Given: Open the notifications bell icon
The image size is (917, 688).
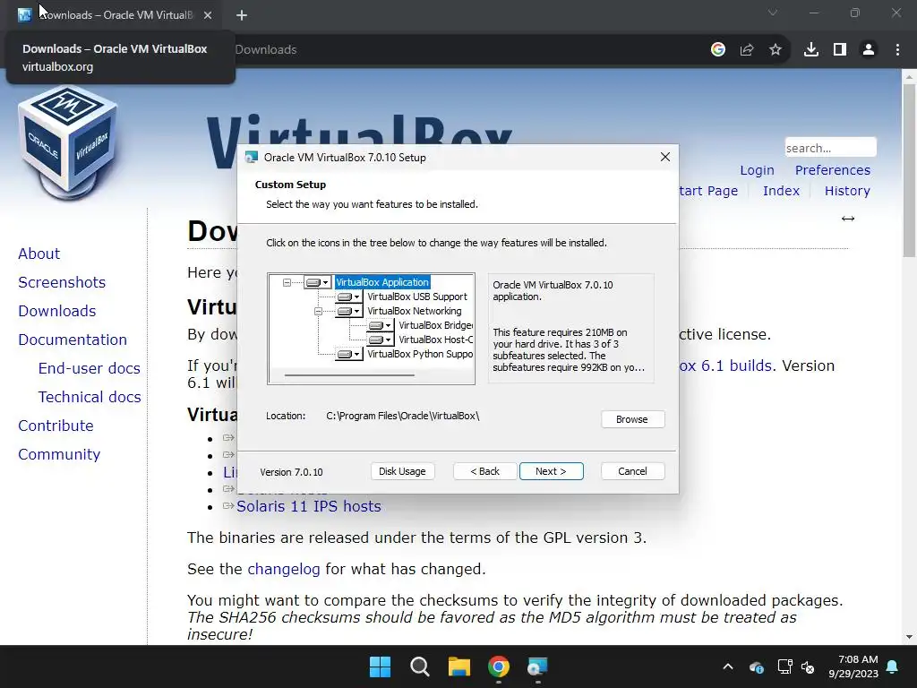Looking at the screenshot, I should point(893,666).
